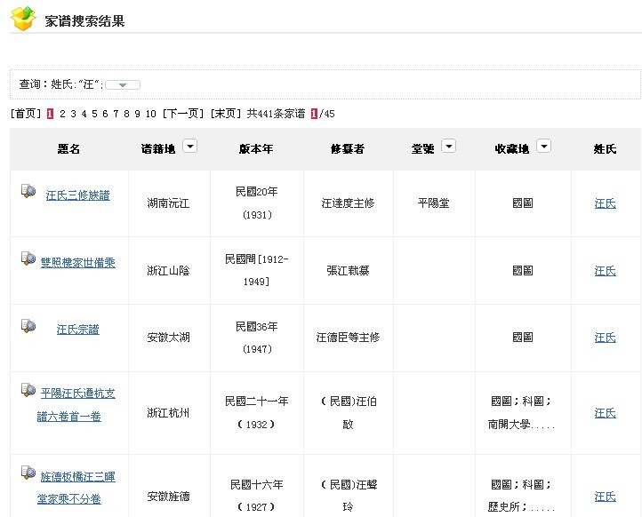
Task: Select the 張江裁纂 compiler cell
Action: pos(348,271)
